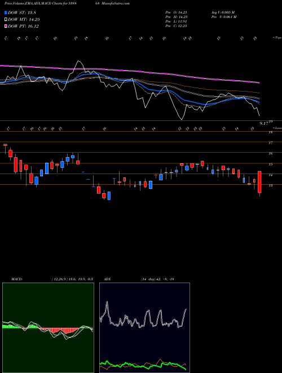Screen dimensions: 282x373
Task: Click the MACD '(12,26,9)' parameters text
Action: [60, 279]
